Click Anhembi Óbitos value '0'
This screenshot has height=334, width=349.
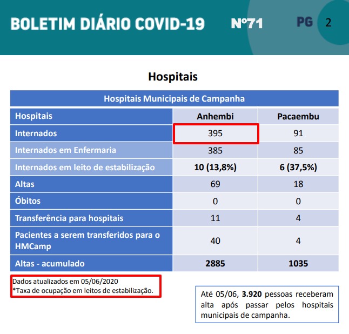[215, 201]
